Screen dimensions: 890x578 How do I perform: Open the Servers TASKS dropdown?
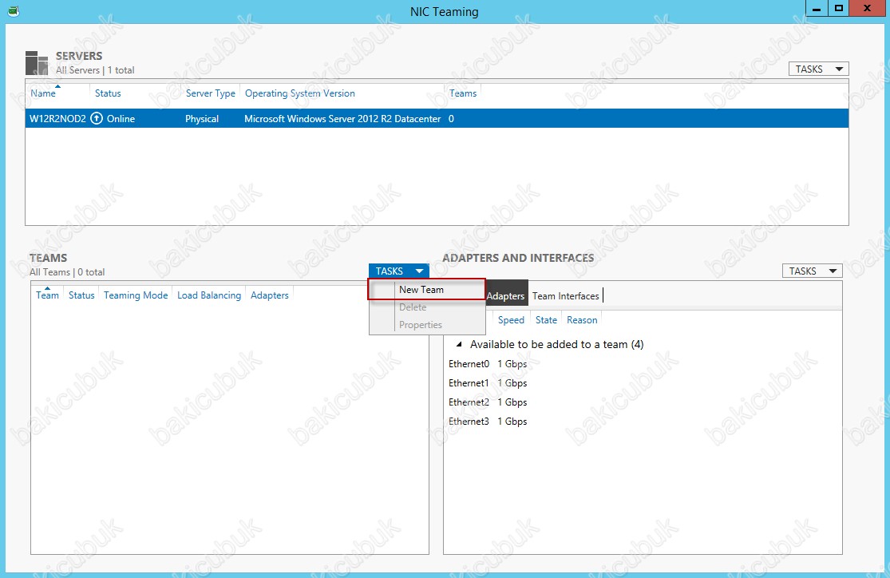818,69
